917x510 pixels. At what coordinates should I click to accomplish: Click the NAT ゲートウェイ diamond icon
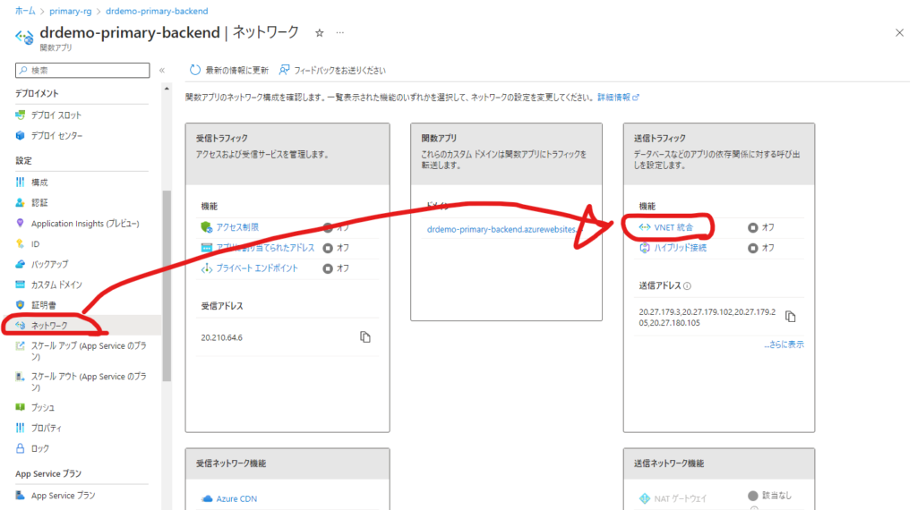click(645, 498)
